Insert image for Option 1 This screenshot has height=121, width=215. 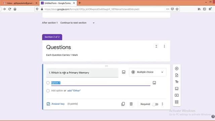(154, 83)
